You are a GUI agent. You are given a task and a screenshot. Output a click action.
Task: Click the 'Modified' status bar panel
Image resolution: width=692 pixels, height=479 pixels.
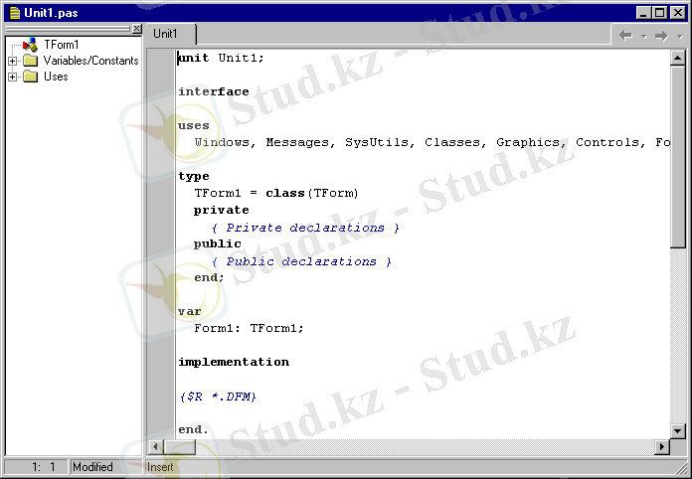click(105, 467)
